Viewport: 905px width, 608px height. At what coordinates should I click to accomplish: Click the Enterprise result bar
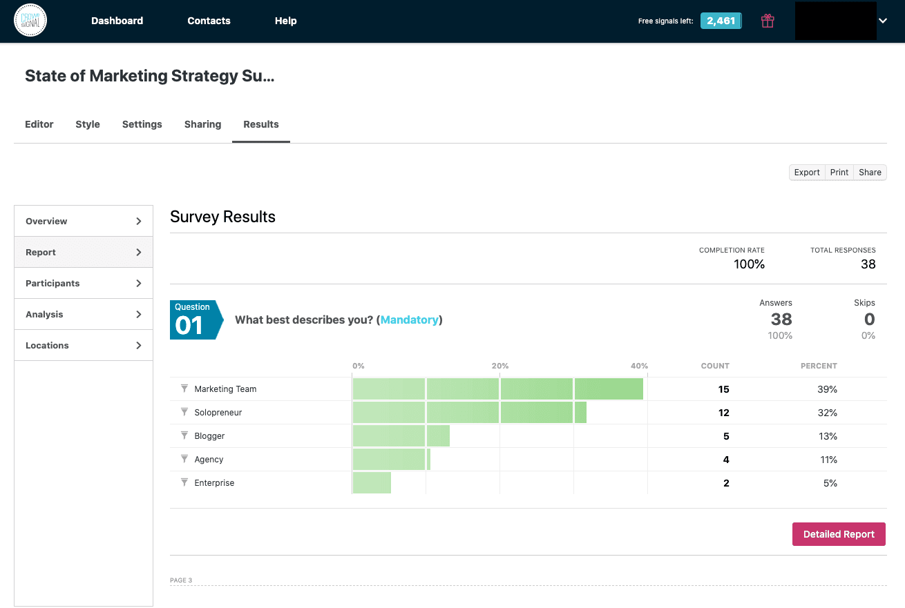tap(372, 482)
